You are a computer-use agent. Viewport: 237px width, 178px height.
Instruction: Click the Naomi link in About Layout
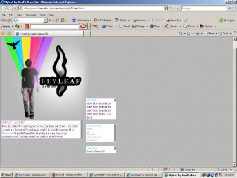coord(6,133)
